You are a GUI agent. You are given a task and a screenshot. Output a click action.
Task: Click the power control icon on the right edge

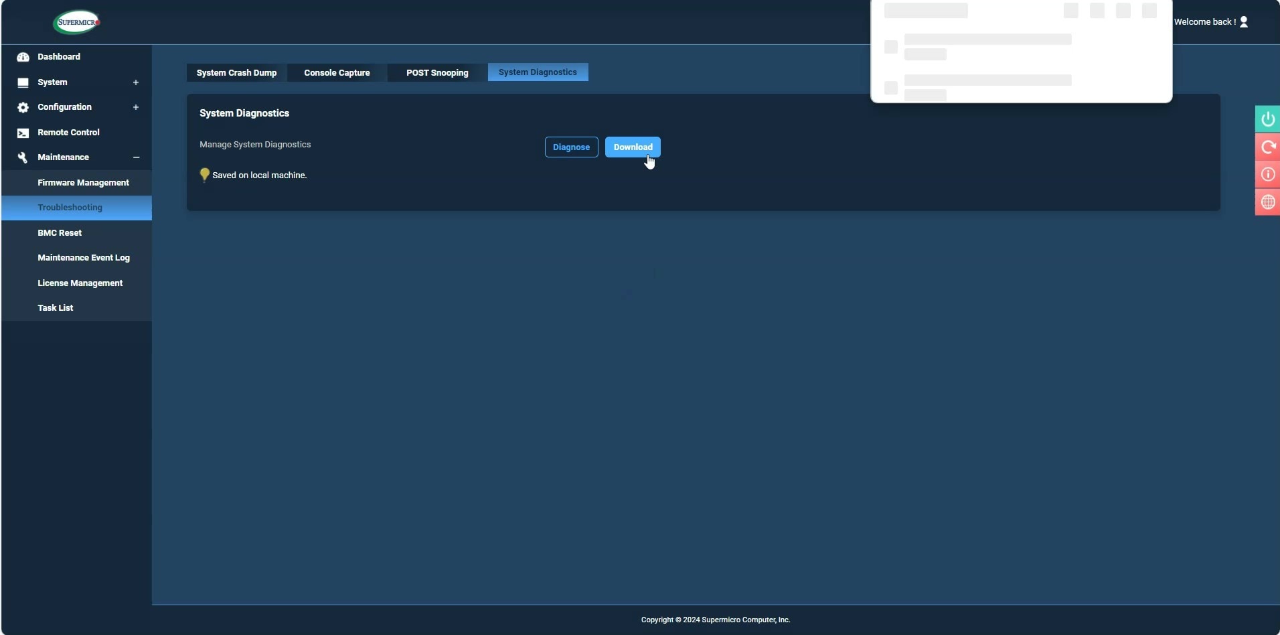[1267, 119]
